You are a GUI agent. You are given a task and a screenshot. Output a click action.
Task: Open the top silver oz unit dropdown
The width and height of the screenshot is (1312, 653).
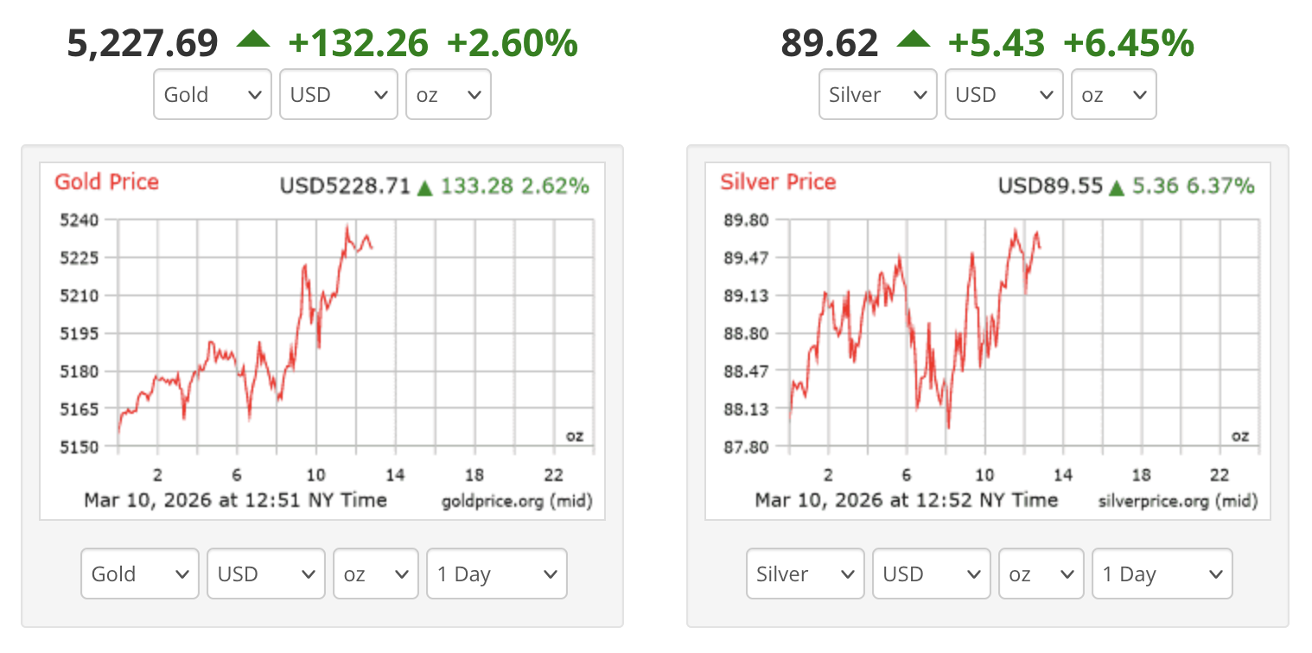1113,94
